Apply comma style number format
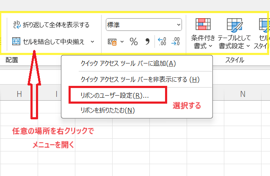This screenshot has width=270, height=176. 147,41
